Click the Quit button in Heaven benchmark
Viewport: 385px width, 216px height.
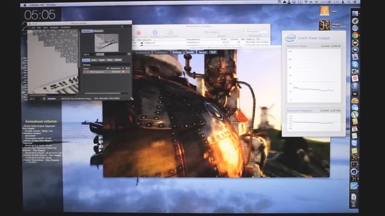click(x=213, y=52)
